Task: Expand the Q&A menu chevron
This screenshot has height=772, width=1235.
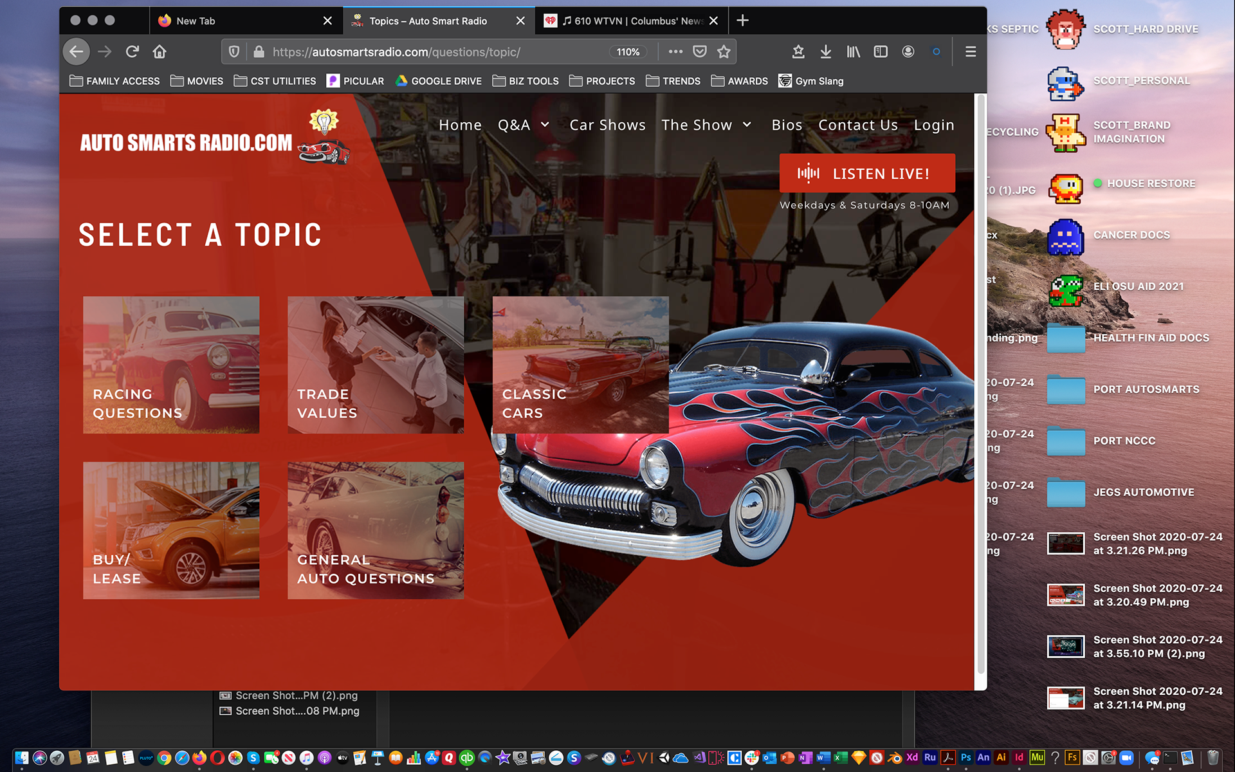Action: [x=545, y=125]
